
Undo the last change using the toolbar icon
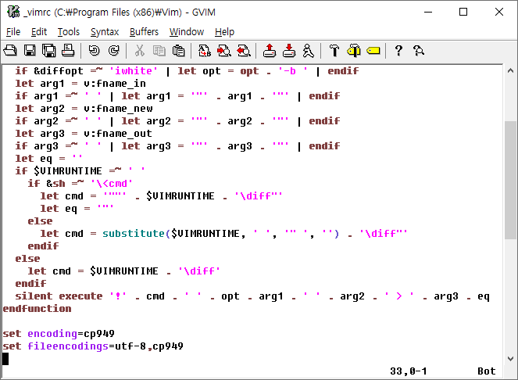coord(95,51)
